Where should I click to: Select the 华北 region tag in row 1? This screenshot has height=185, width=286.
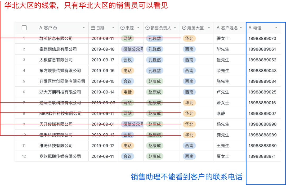coord(189,38)
